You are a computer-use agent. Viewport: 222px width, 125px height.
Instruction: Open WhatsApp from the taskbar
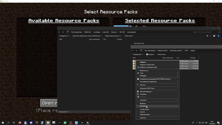click(65, 123)
